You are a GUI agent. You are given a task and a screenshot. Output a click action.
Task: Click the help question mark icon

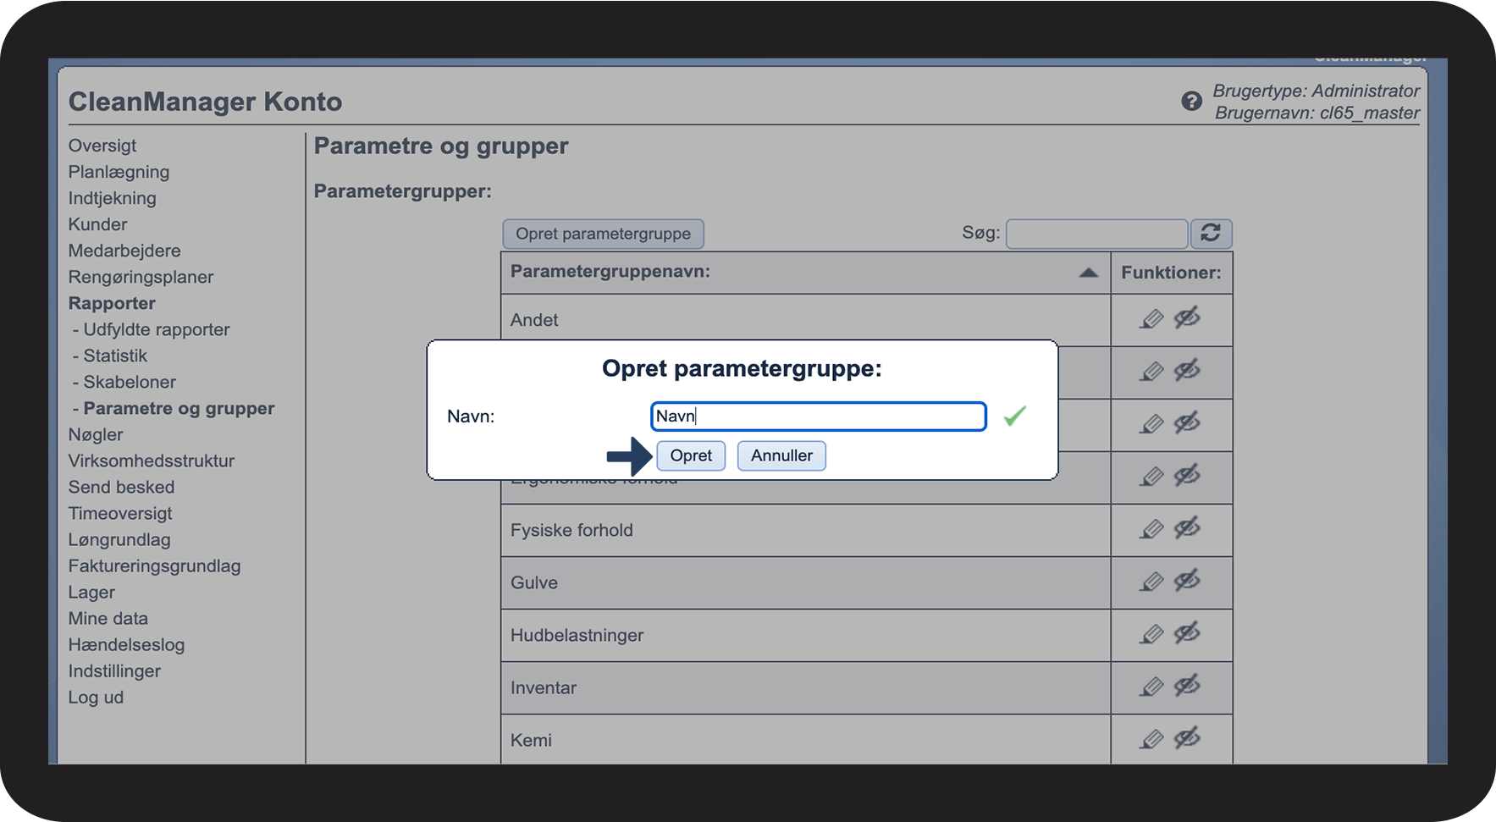[1191, 102]
